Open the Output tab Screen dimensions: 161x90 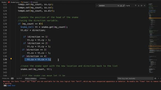[19, 78]
